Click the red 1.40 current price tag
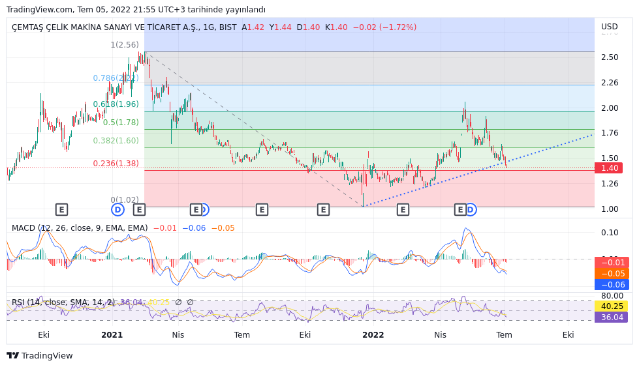639x367 pixels. pyautogui.click(x=608, y=168)
